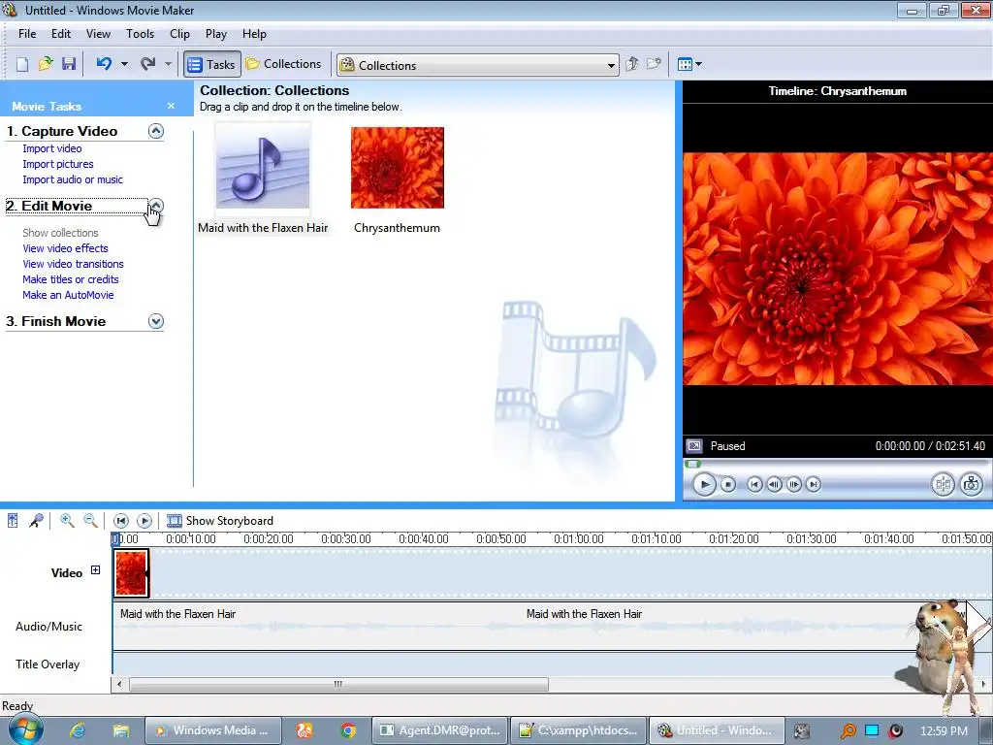The width and height of the screenshot is (993, 745).
Task: Open the Windows Start button
Action: 26,729
